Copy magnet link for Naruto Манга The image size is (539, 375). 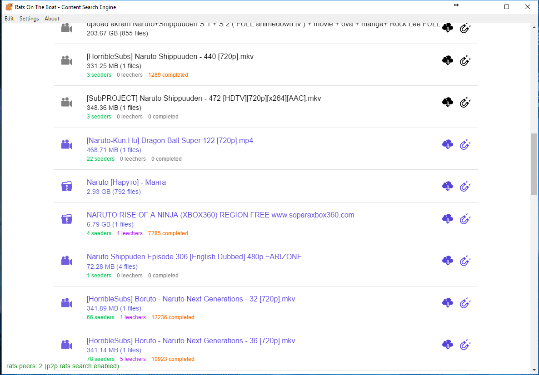[464, 186]
